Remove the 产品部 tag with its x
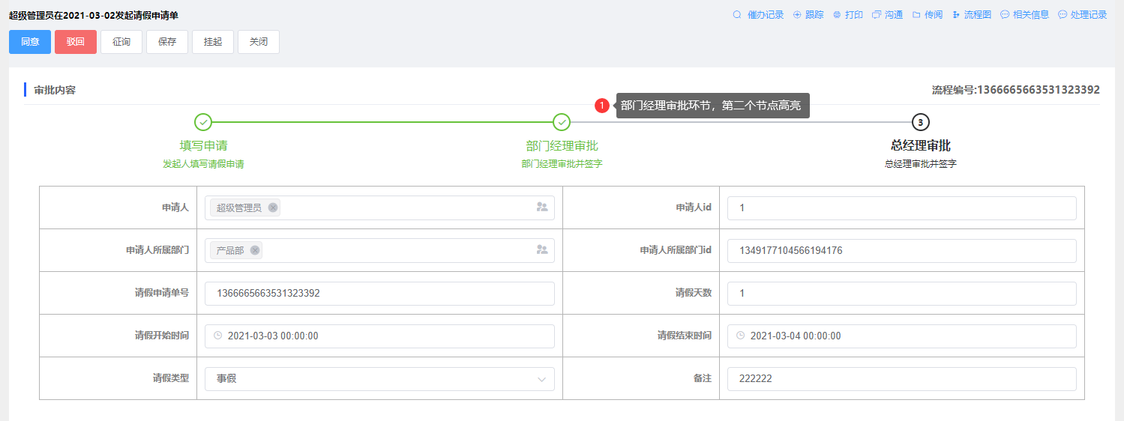Viewport: 1124px width, 421px height. click(255, 250)
